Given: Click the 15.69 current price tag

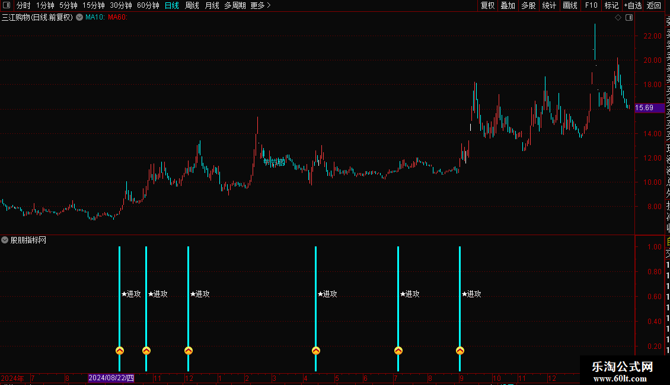Looking at the screenshot, I should coord(649,108).
